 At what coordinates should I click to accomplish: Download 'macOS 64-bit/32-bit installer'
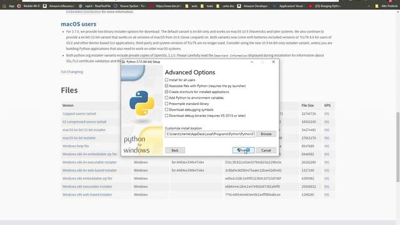pyautogui.click(x=84, y=130)
